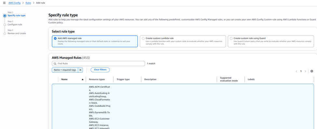The height and width of the screenshot is (129, 317).
Task: Go to AWS Config breadcrumb
Action: tap(14, 3)
